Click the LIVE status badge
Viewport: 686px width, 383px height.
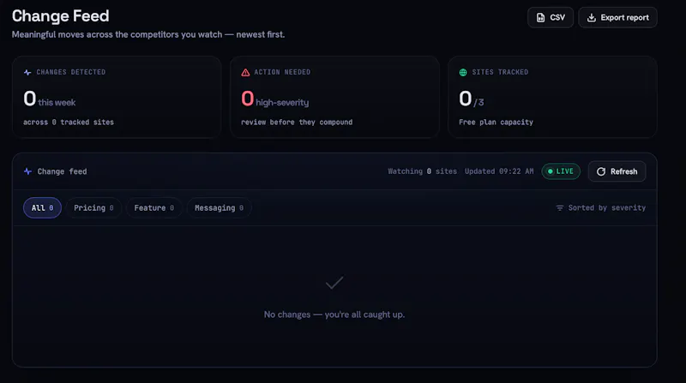pyautogui.click(x=561, y=171)
